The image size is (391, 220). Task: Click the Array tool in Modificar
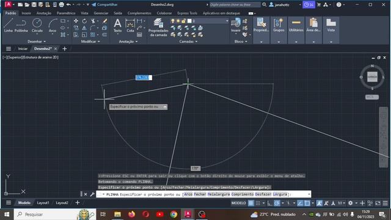(93, 35)
